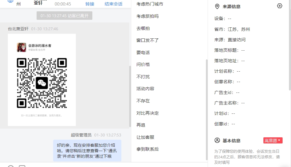Click the 转接 transfer link

point(90,4)
